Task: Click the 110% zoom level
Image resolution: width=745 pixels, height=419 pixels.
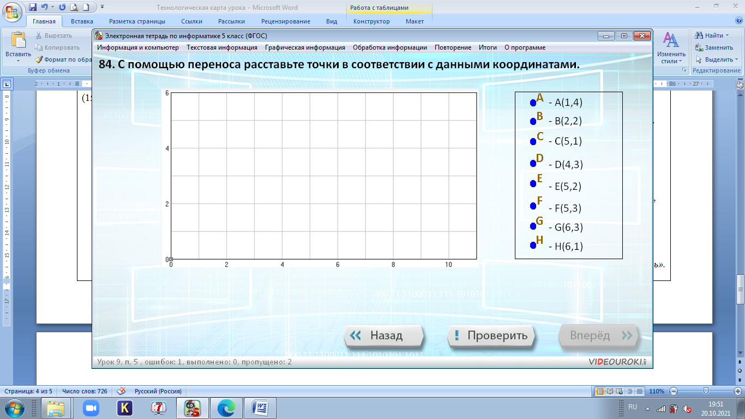Action: click(657, 391)
